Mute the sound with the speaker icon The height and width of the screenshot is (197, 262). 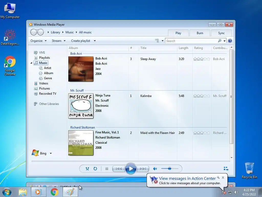pyautogui.click(x=155, y=169)
